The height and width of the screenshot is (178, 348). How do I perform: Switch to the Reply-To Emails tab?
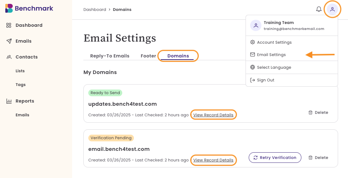point(110,56)
